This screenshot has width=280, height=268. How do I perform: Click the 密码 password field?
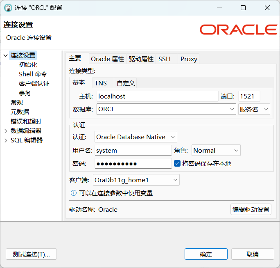click(x=133, y=163)
